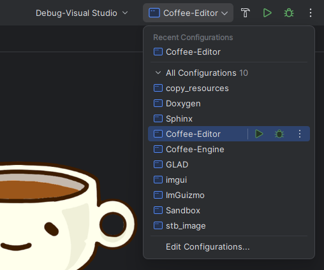Choose the ImGuizmo configuration
This screenshot has height=270, width=324.
[x=229, y=195]
